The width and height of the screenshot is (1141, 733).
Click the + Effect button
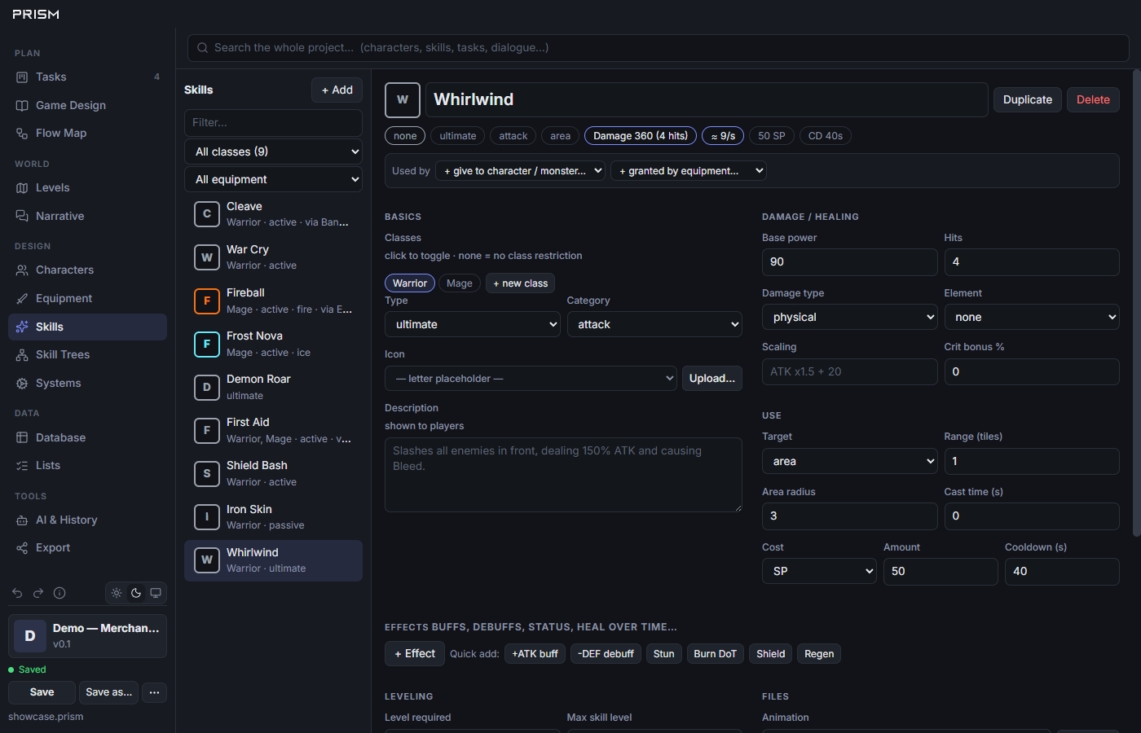415,653
